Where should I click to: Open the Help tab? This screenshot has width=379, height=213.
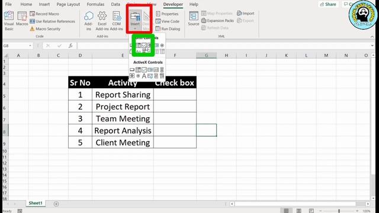(x=194, y=4)
